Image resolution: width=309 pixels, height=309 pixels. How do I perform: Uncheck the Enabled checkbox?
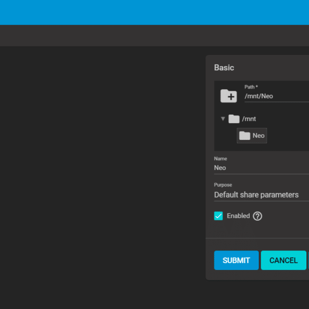coord(218,216)
